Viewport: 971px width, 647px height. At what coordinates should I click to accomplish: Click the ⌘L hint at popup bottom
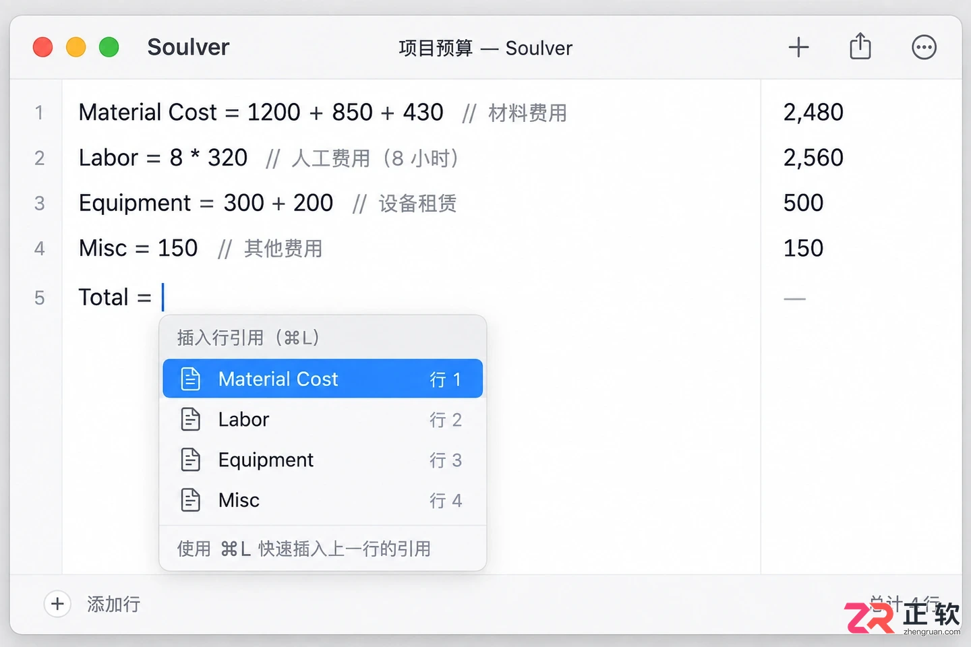tap(235, 549)
